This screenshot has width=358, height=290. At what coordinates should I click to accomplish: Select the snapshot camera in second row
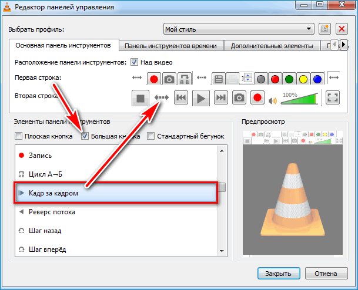[x=239, y=97]
